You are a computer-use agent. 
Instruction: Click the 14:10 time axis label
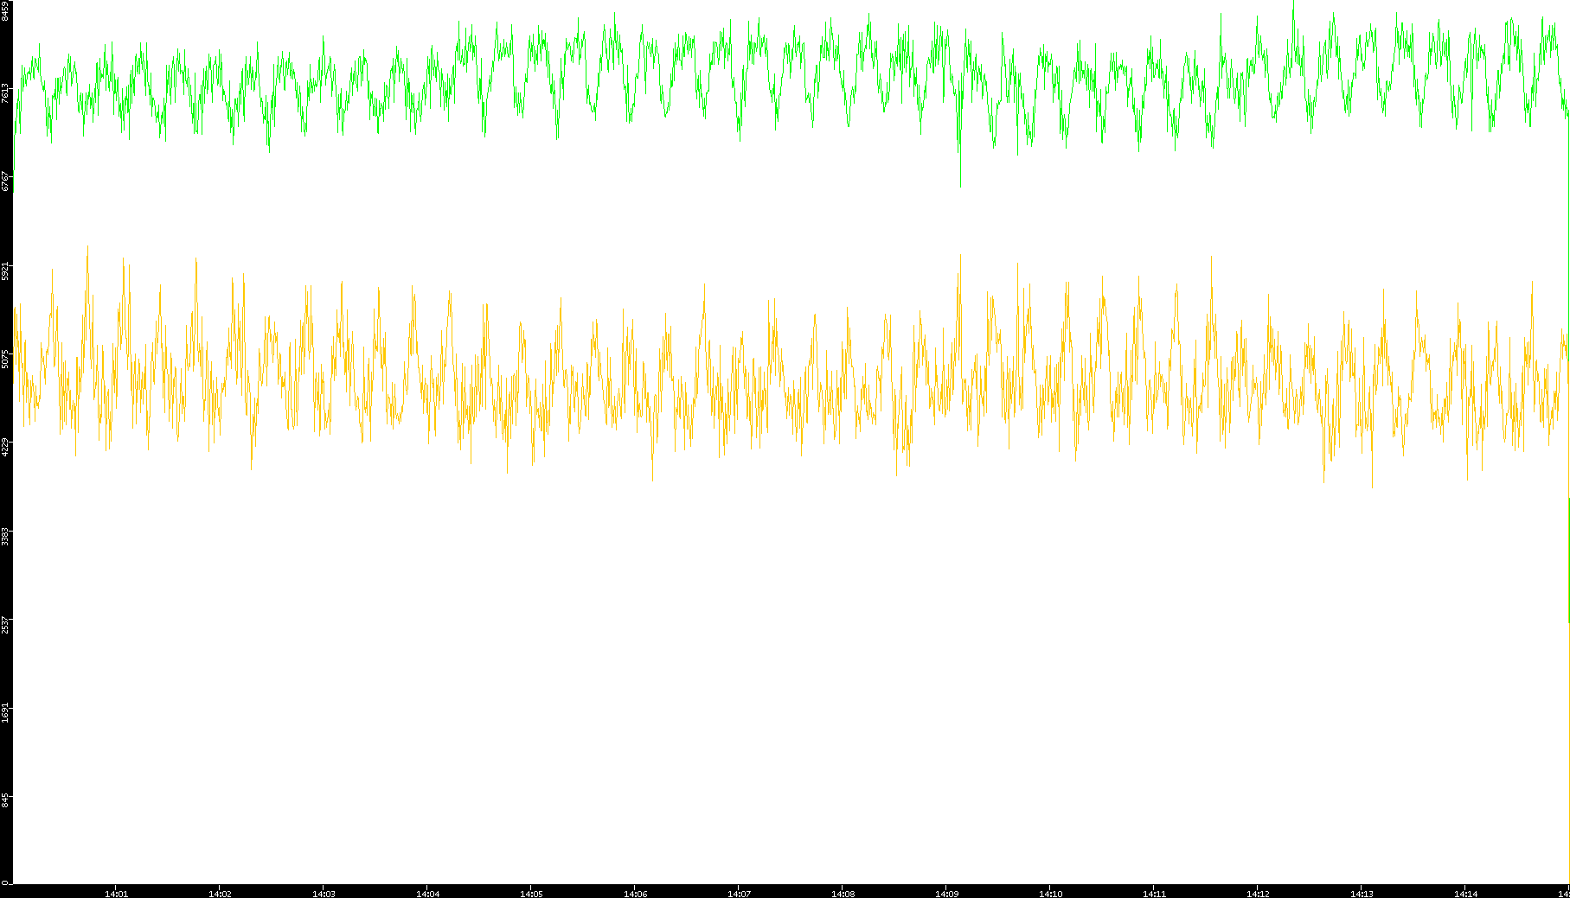(x=1050, y=894)
